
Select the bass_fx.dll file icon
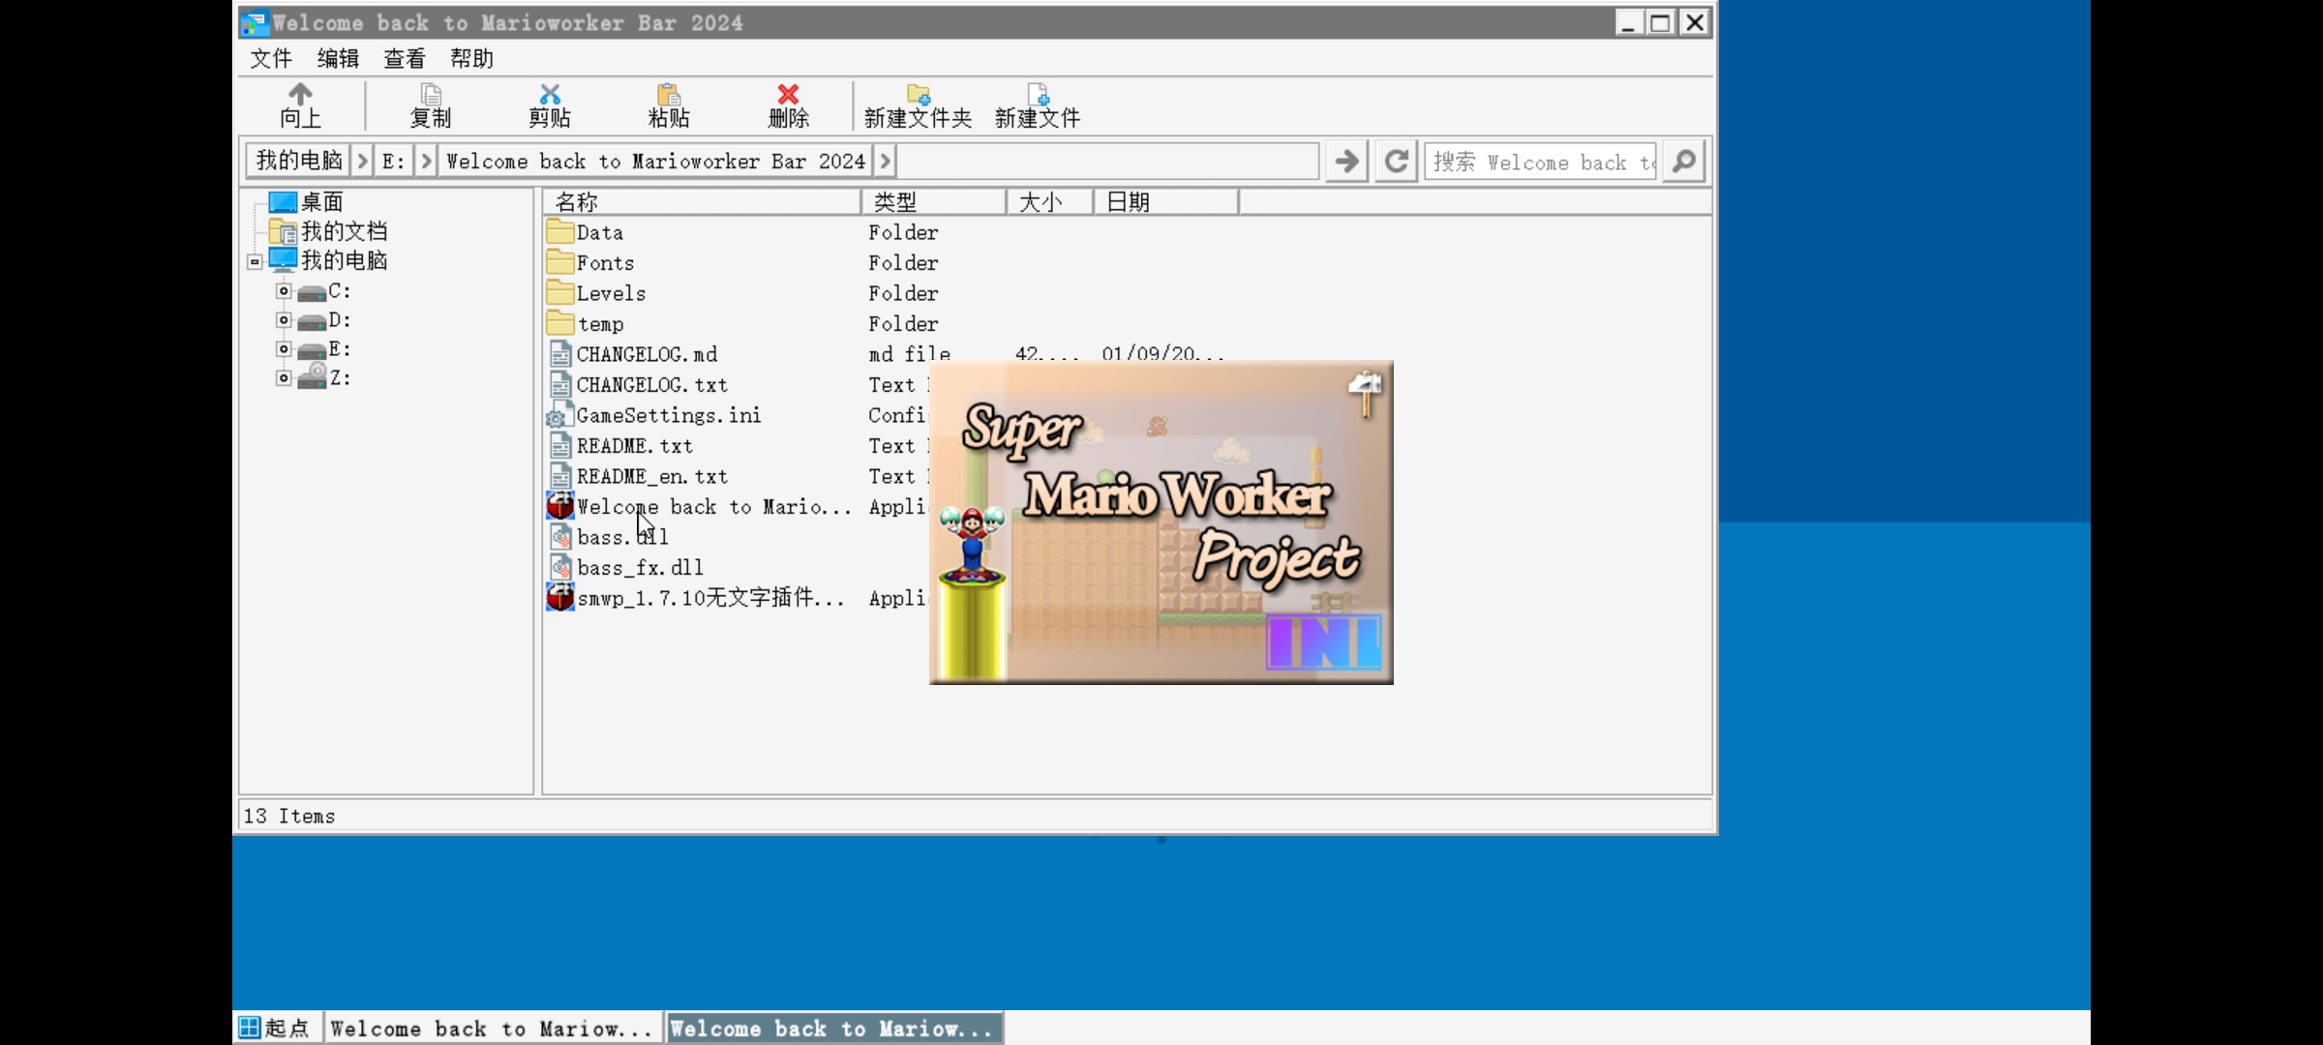click(559, 567)
